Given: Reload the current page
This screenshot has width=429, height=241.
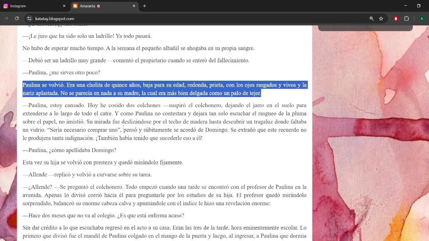Looking at the screenshot, I should 17,19.
